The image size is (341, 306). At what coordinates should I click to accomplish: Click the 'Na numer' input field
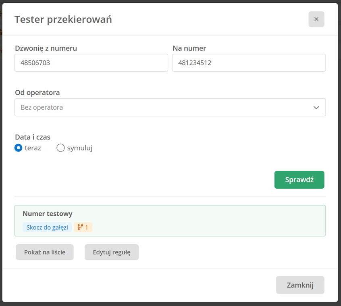249,62
